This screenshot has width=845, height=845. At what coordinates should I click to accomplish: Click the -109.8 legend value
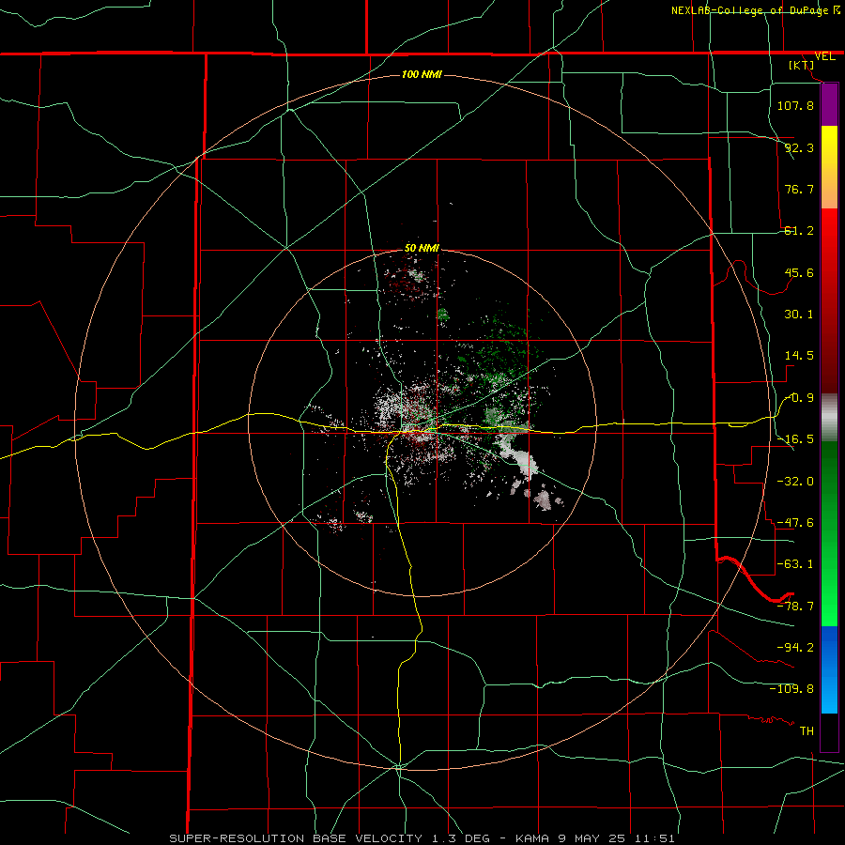[791, 689]
